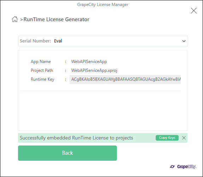Go to the home screen icon

point(15,19)
